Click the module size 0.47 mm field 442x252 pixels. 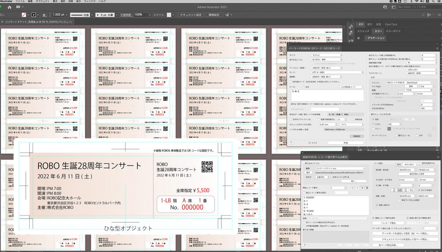coord(327,124)
